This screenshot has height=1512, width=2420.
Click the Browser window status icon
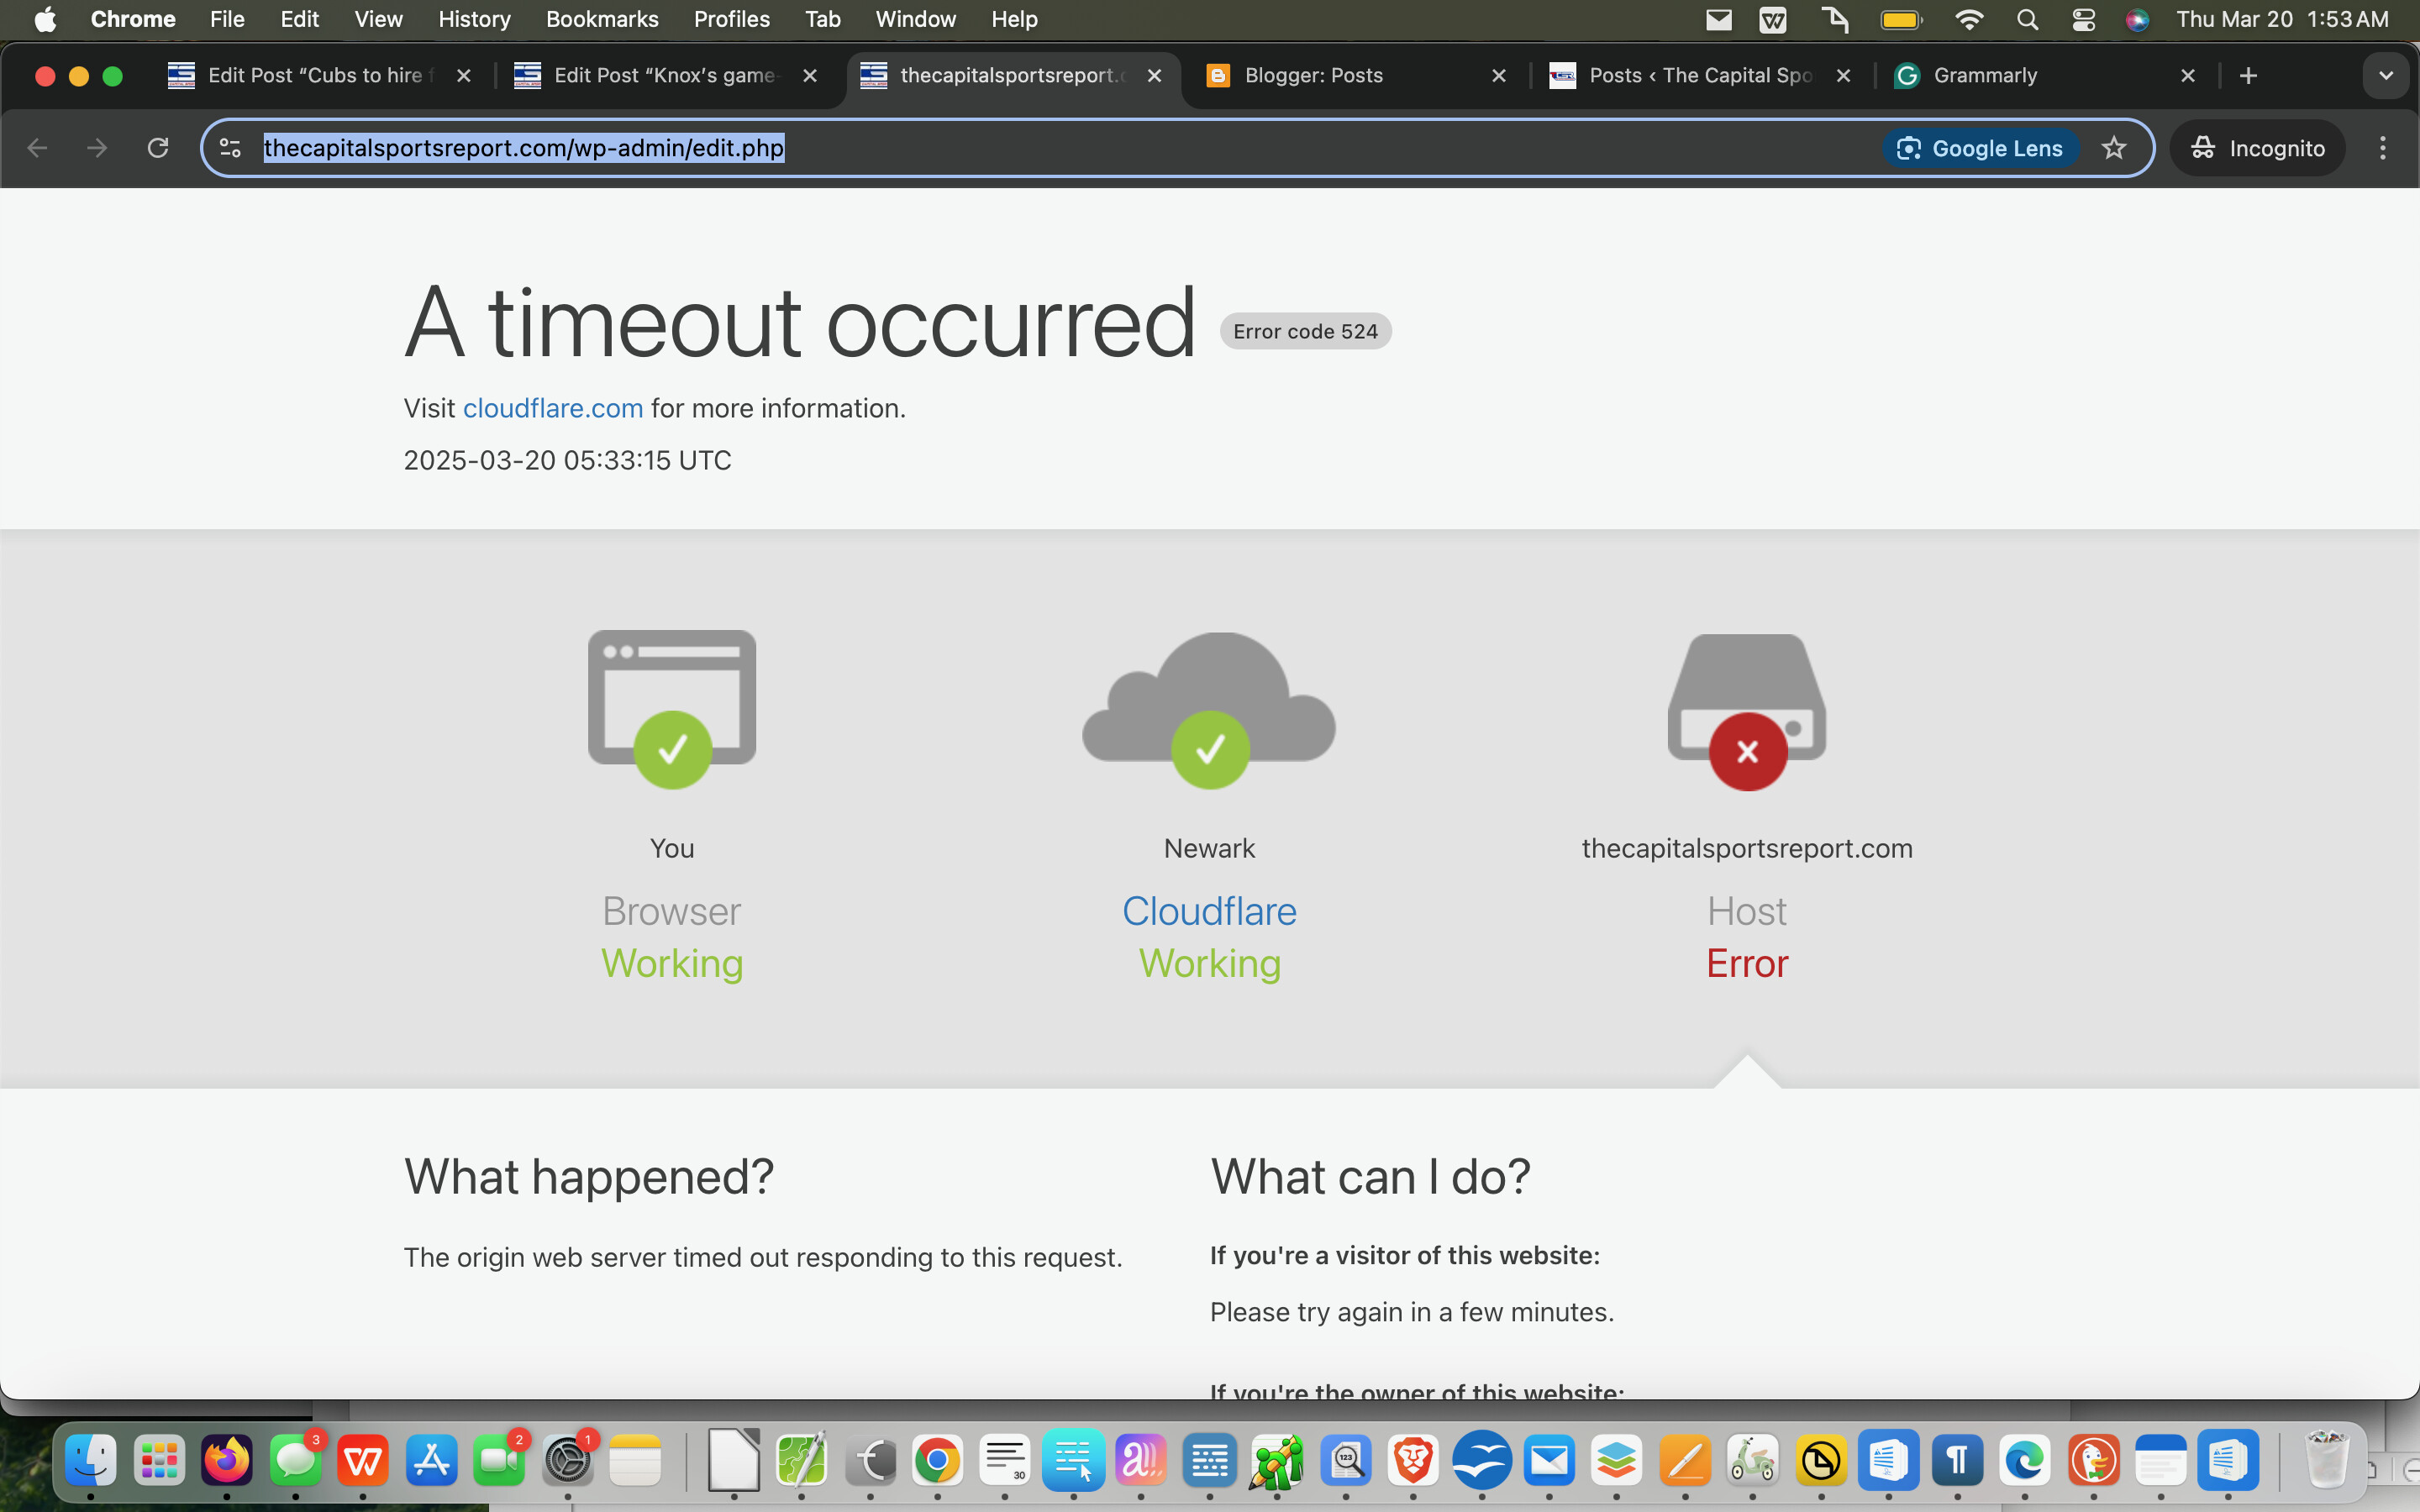(672, 710)
